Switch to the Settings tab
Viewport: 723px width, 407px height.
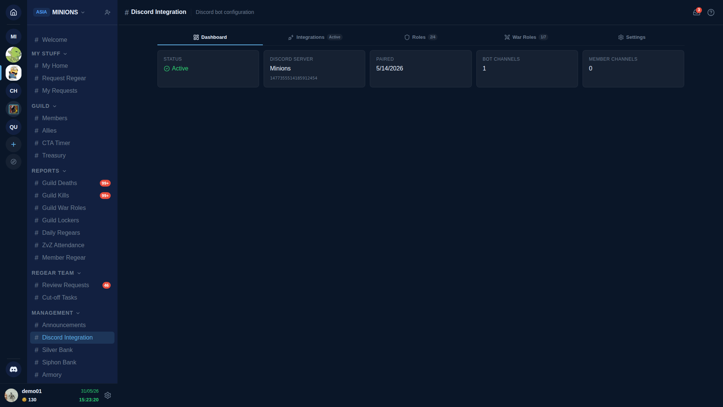pyautogui.click(x=632, y=37)
